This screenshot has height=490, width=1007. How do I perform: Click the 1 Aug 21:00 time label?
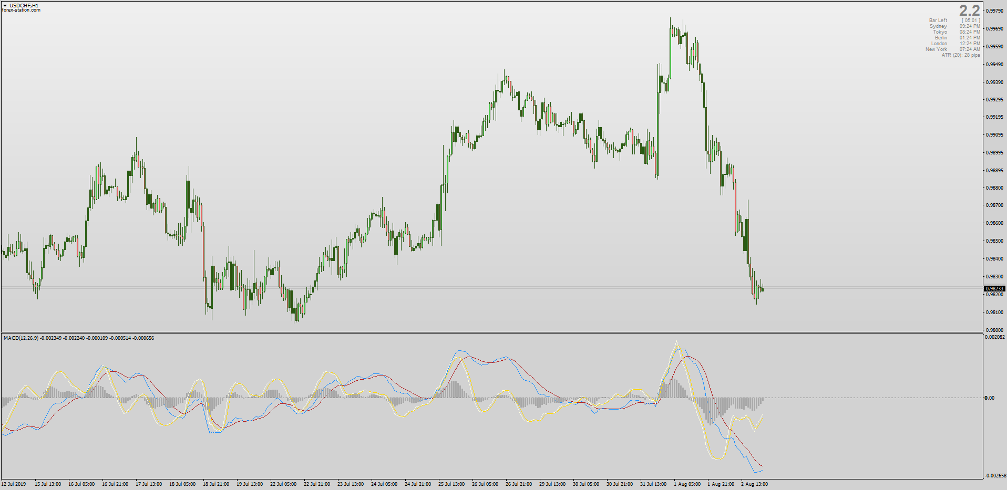721,484
